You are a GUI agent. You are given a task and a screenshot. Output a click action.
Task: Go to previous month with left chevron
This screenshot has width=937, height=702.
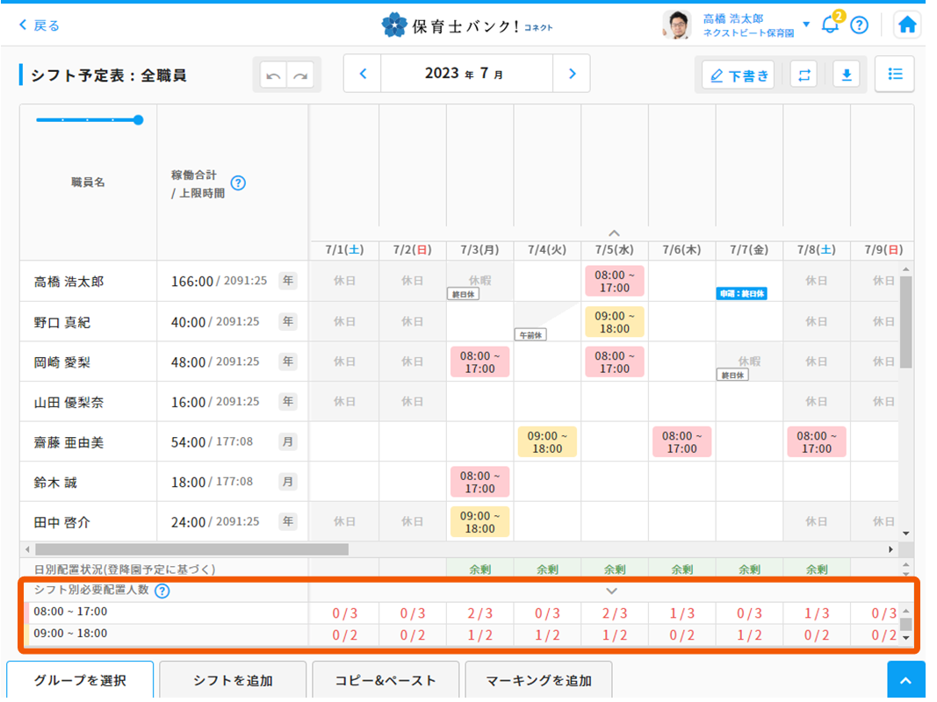click(363, 74)
